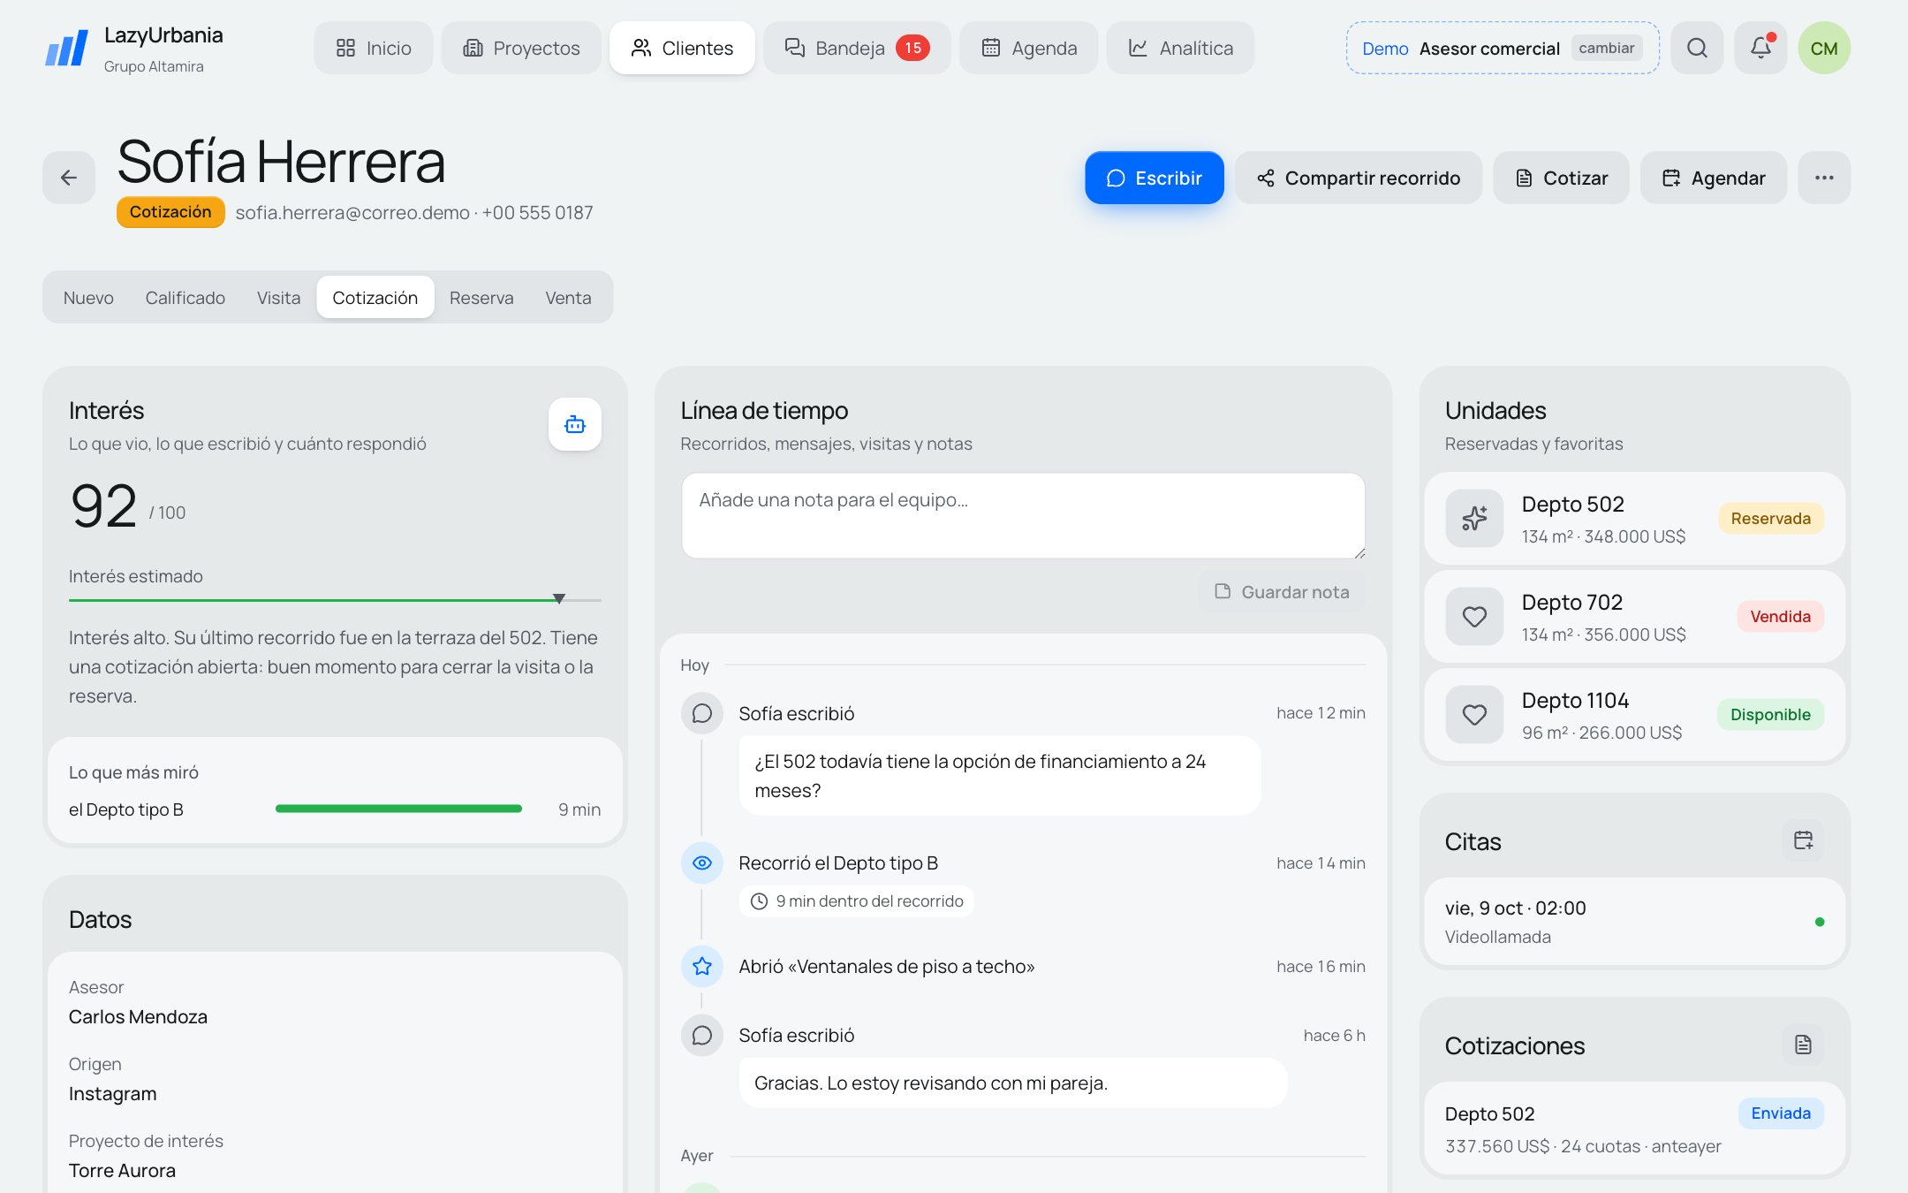Click the sparkle icon for Depto 502
Viewport: 1908px width, 1193px height.
[x=1474, y=518]
